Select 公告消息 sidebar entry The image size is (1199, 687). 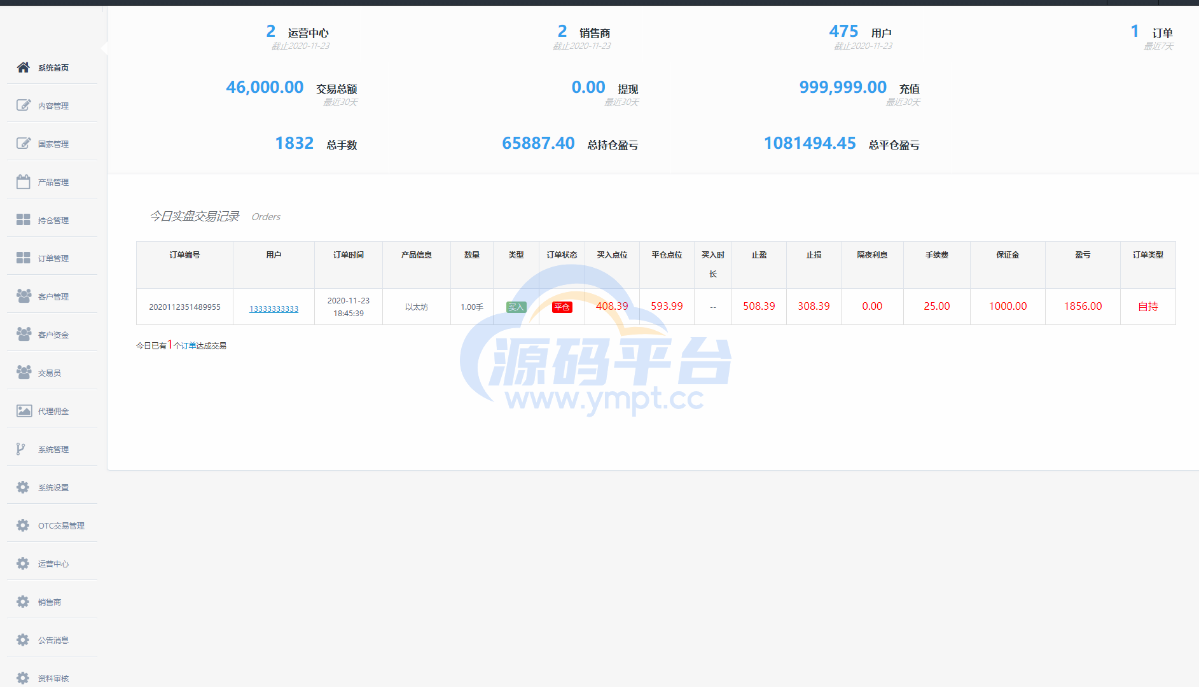coord(52,640)
